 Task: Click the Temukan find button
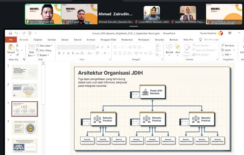click(x=228, y=46)
